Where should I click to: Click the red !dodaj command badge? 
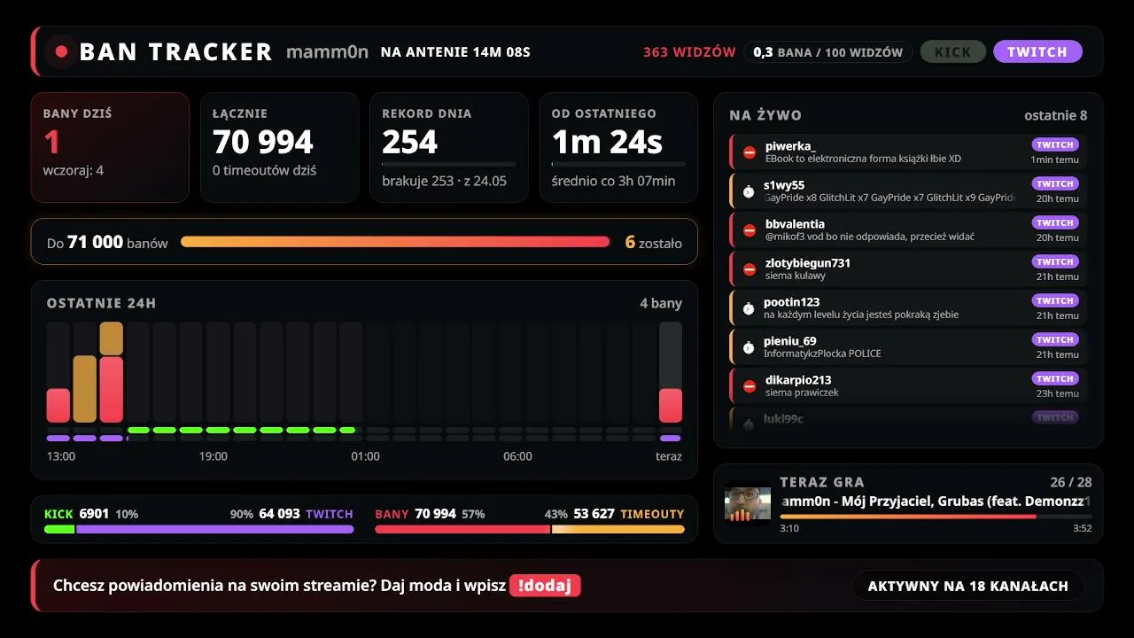point(545,585)
